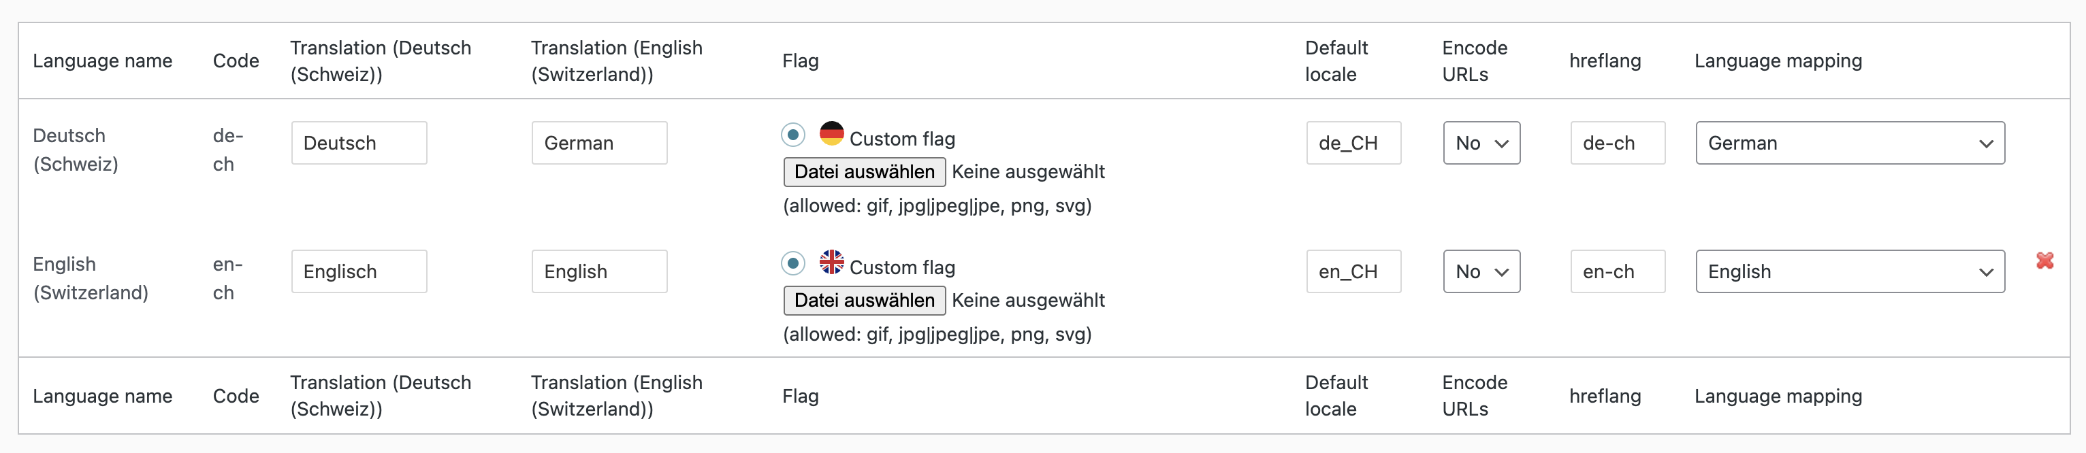The height and width of the screenshot is (453, 2086).
Task: Expand the English language mapping dropdown
Action: [1850, 272]
